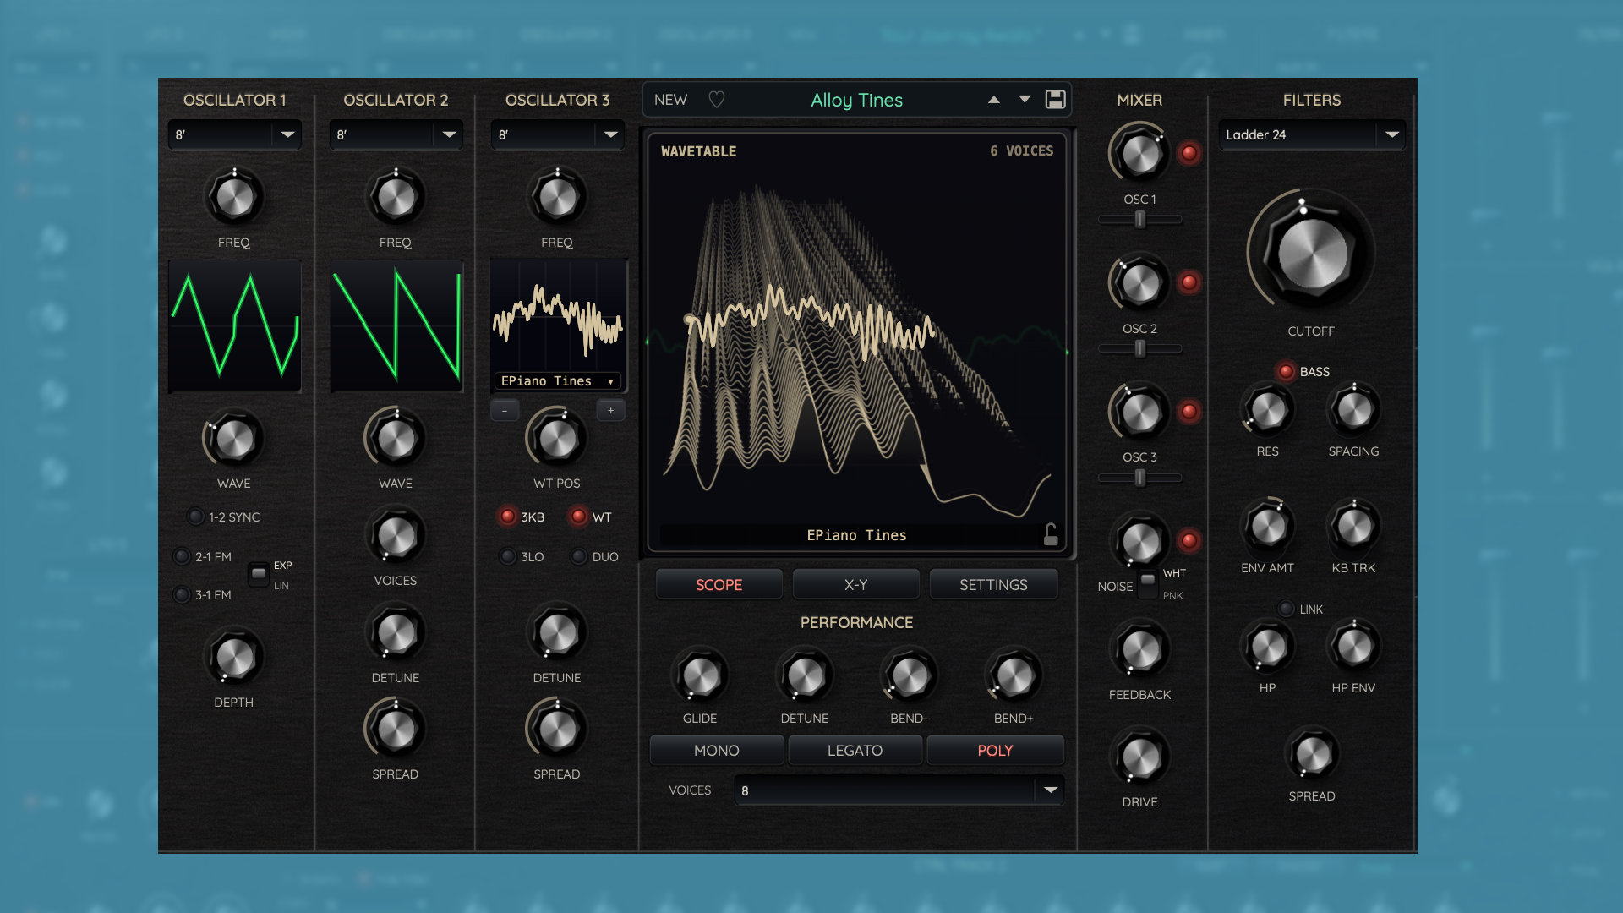Screen dimensions: 1623x913
Task: Click the favorite heart icon
Action: pyautogui.click(x=716, y=100)
